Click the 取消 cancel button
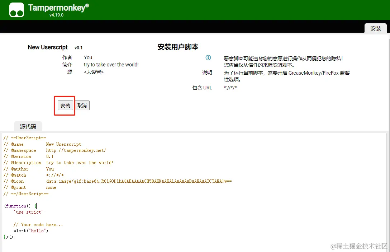390x252 pixels. pyautogui.click(x=82, y=106)
